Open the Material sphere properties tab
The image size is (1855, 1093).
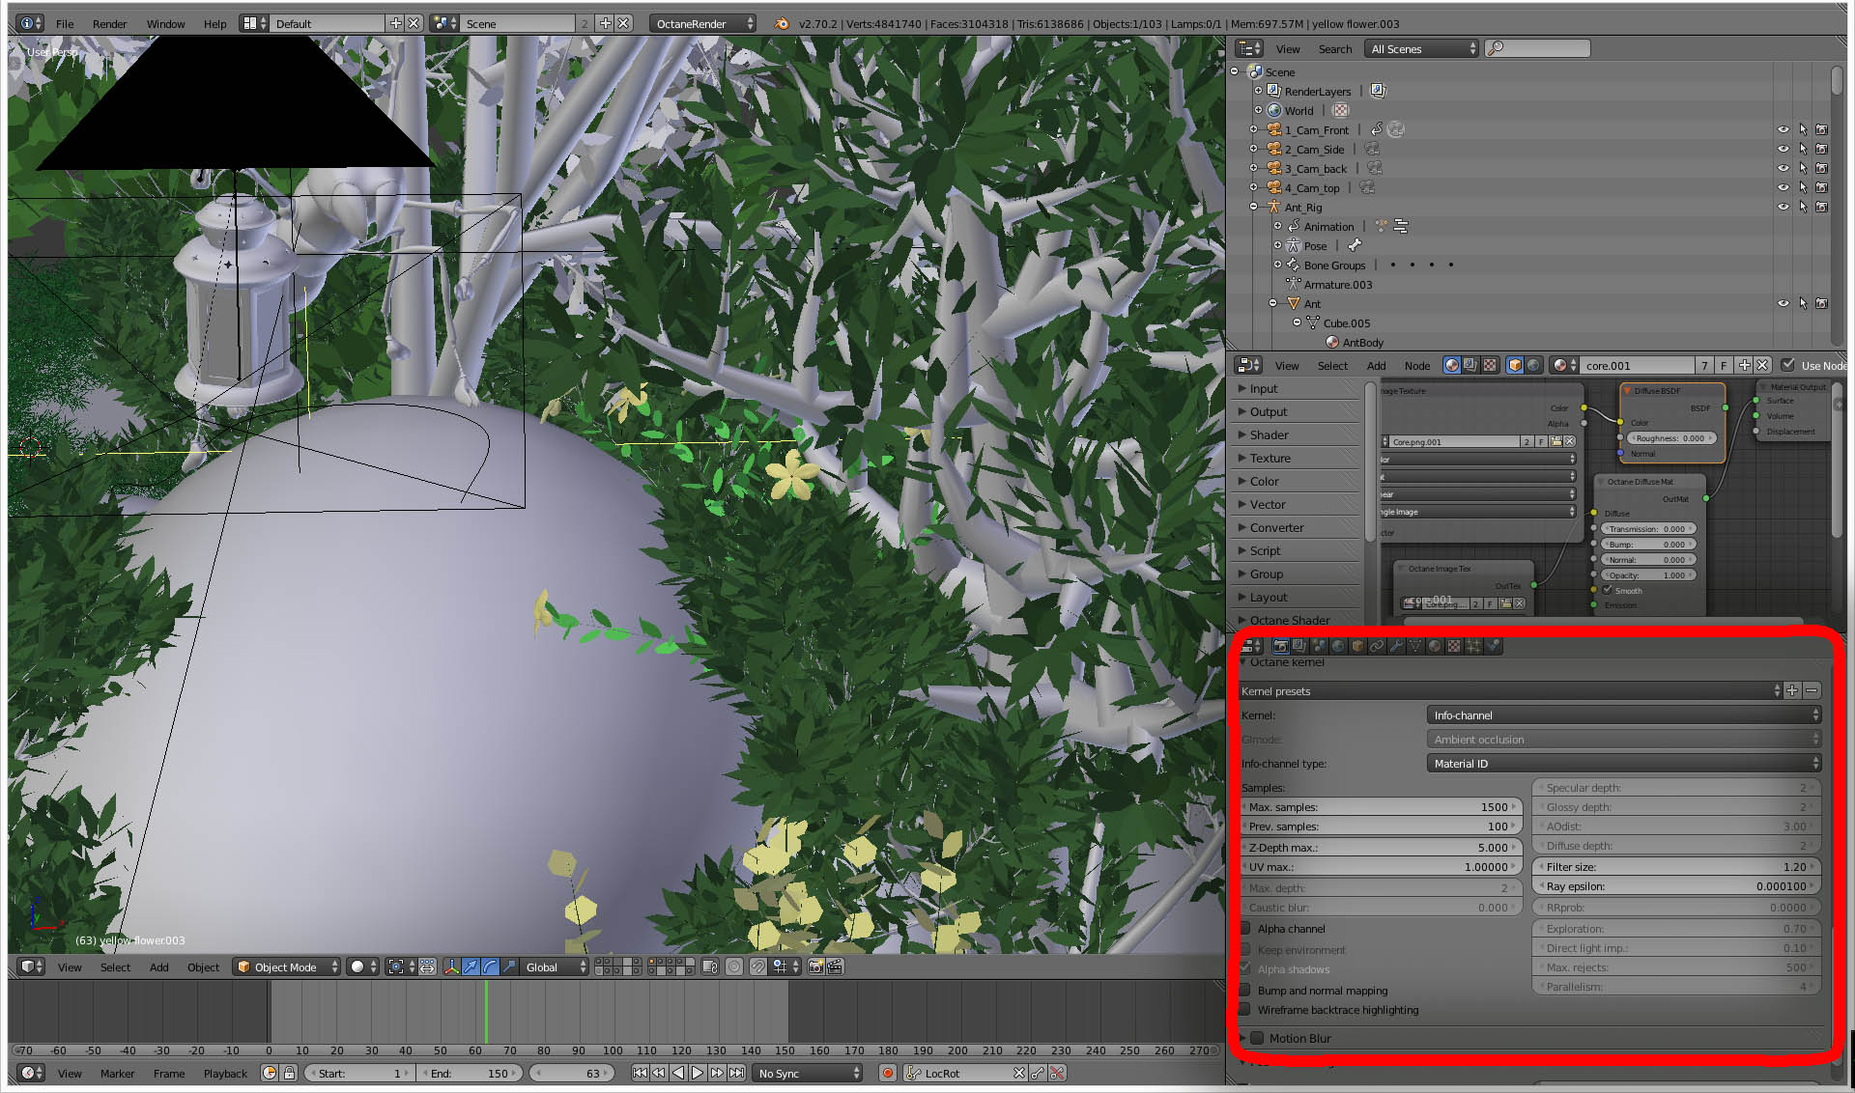(1435, 646)
